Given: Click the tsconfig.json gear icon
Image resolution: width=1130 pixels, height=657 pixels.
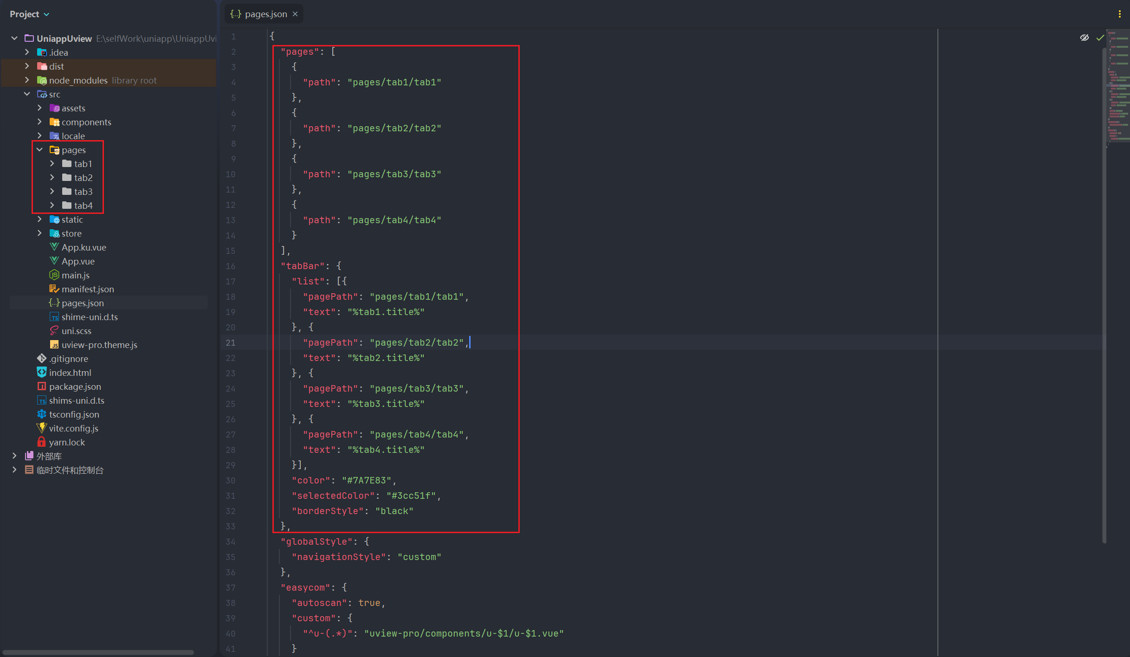Looking at the screenshot, I should (x=41, y=414).
